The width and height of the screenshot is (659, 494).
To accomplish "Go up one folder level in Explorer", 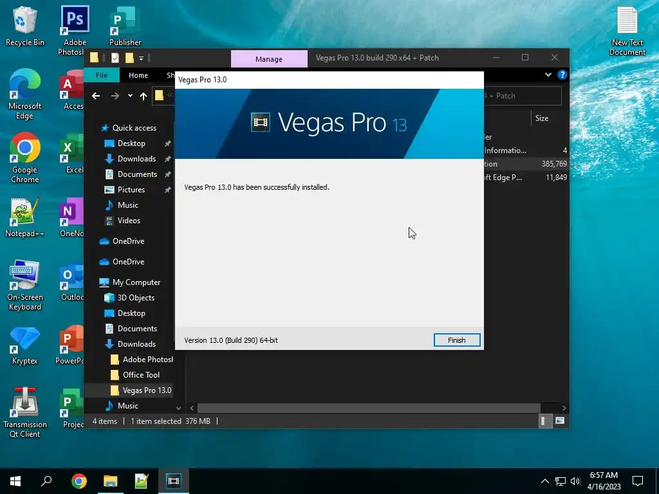I will click(144, 96).
